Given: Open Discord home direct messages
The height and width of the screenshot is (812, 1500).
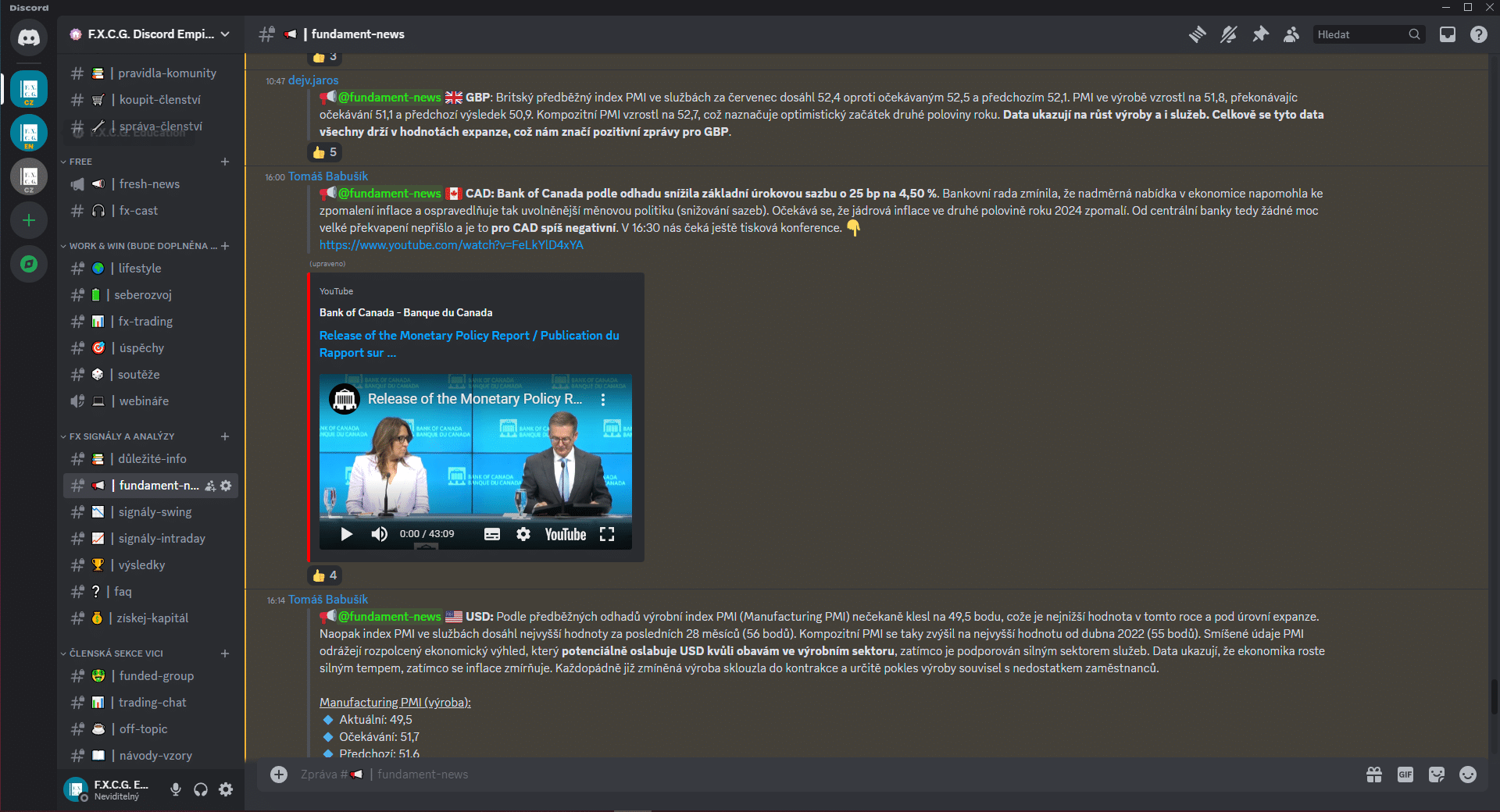Looking at the screenshot, I should click(x=29, y=37).
